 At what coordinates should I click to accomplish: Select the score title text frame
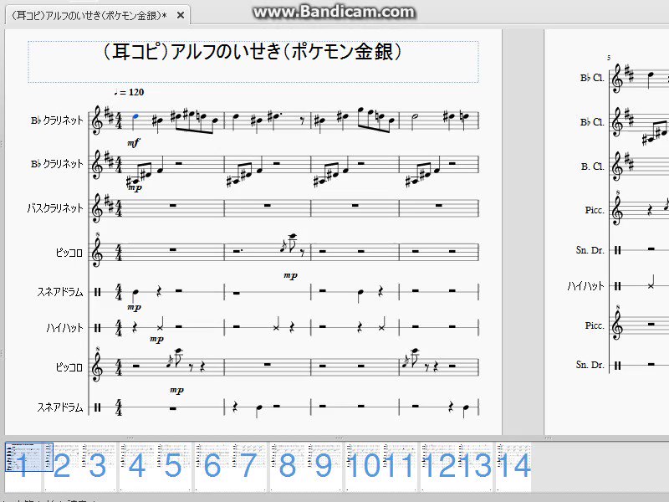point(253,61)
